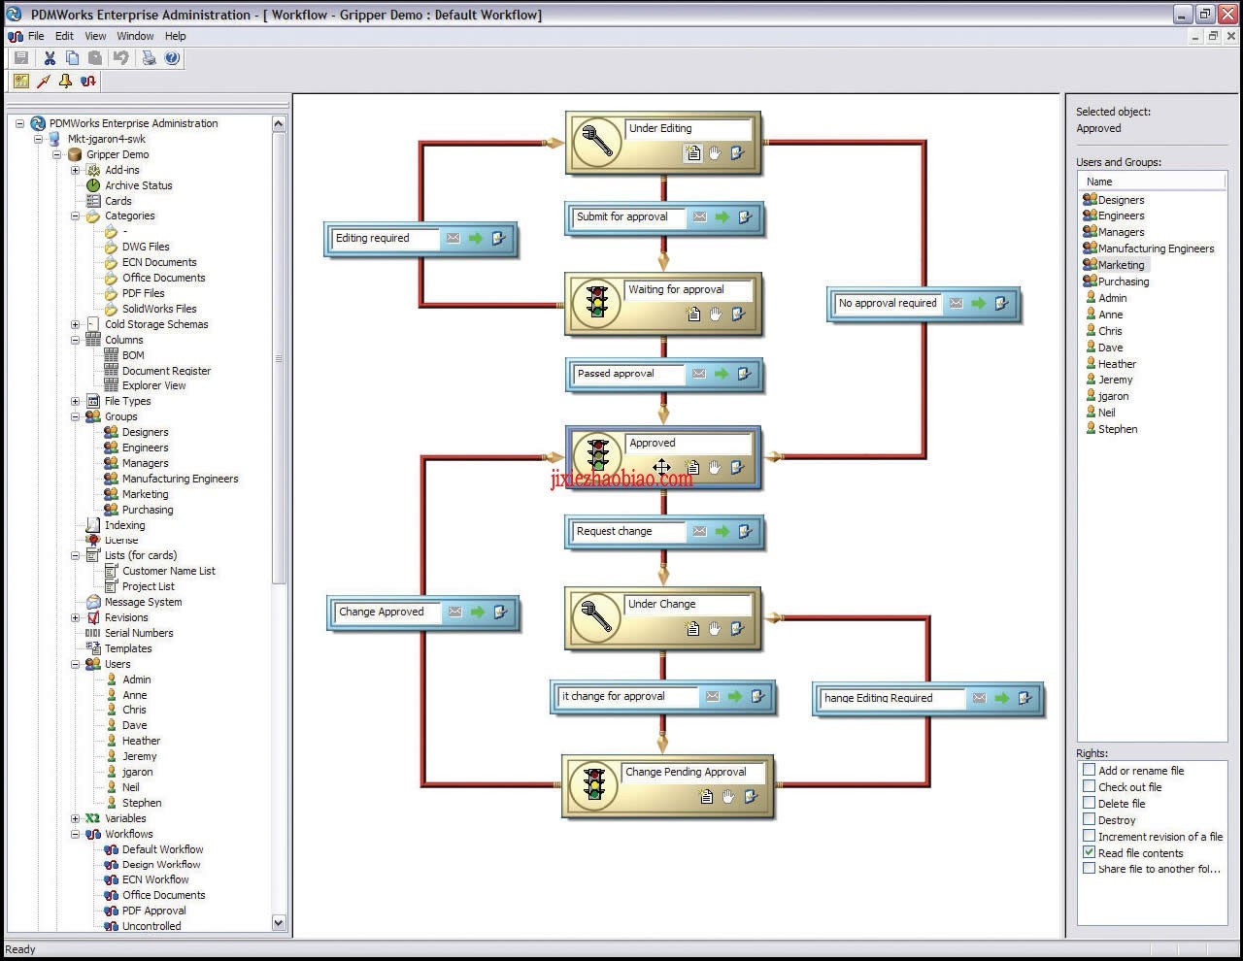Uncheck Read file contents right
This screenshot has height=961, width=1243.
(1090, 852)
